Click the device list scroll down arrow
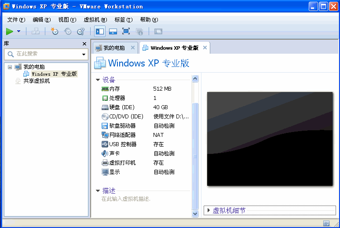 point(195,213)
